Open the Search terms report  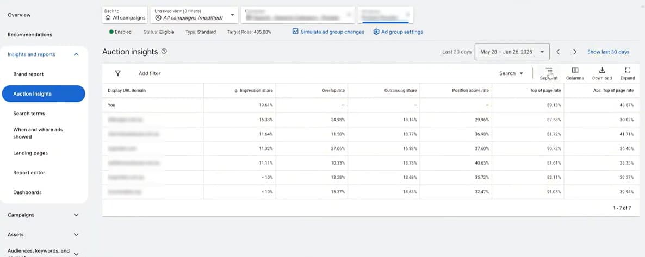29,114
